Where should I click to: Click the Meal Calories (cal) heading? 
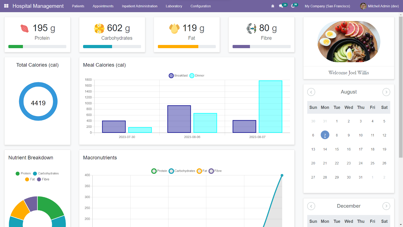pyautogui.click(x=104, y=65)
